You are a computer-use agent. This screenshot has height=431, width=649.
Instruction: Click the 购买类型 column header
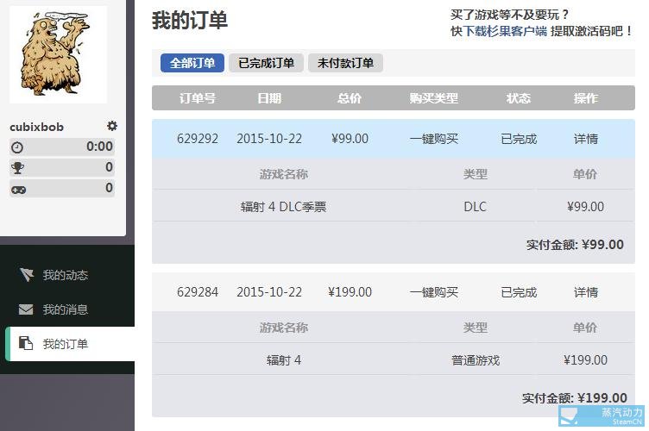tap(434, 98)
